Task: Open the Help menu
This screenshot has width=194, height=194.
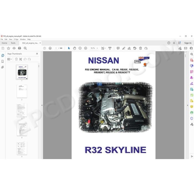Action: (x=29, y=39)
